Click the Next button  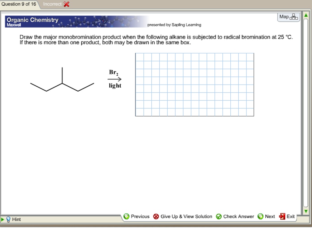click(x=270, y=216)
